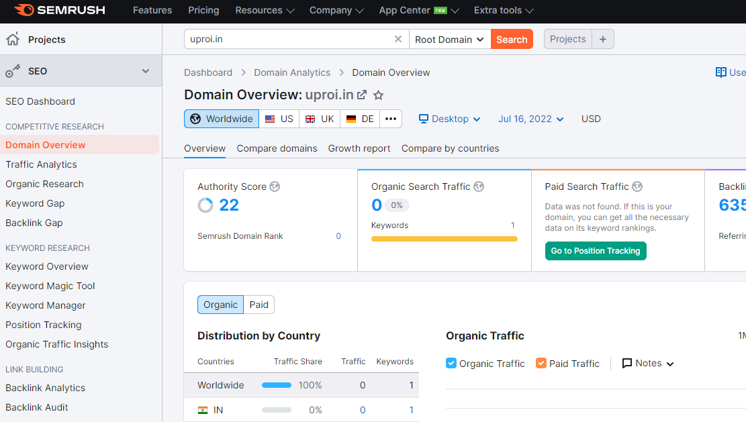Click the UK flag icon
The width and height of the screenshot is (746, 422).
point(310,119)
